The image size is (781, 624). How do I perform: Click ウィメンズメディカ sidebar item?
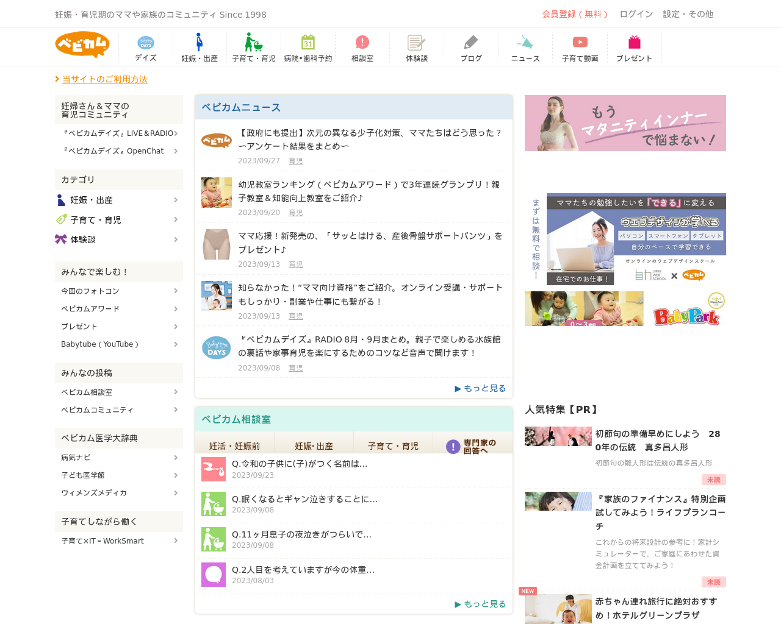[94, 493]
